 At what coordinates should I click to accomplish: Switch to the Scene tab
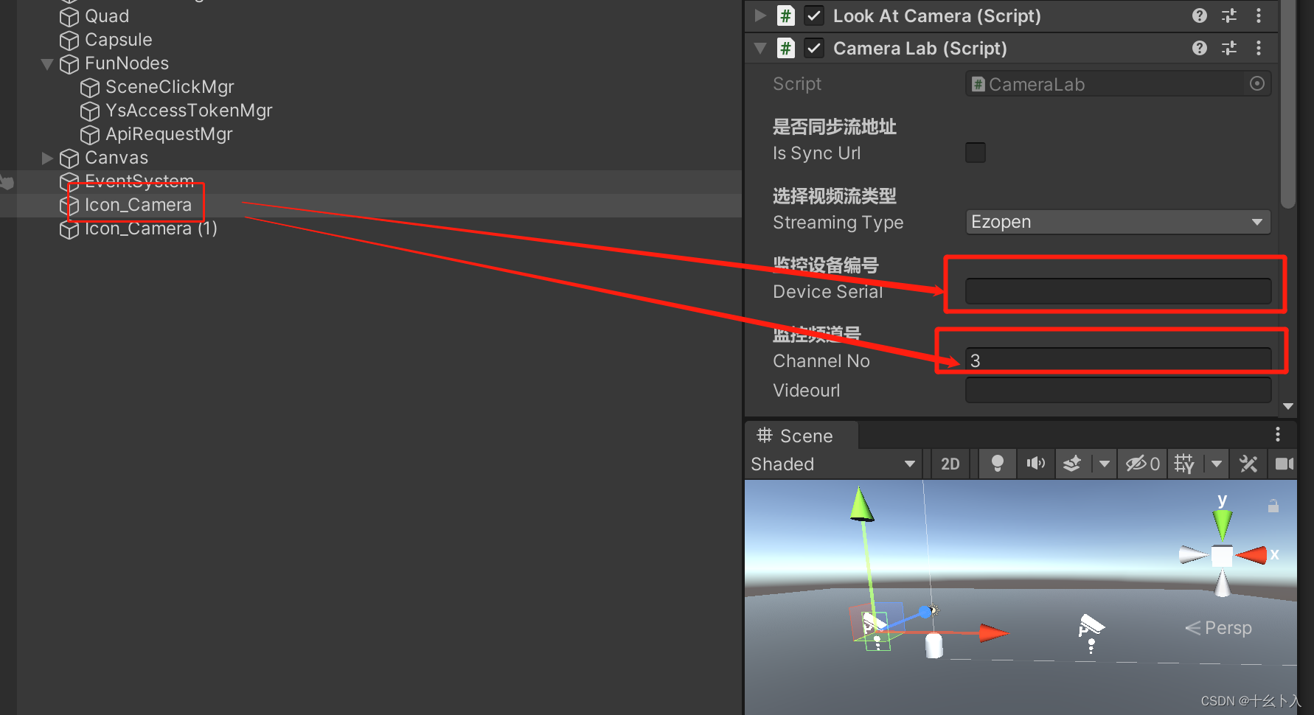click(801, 436)
